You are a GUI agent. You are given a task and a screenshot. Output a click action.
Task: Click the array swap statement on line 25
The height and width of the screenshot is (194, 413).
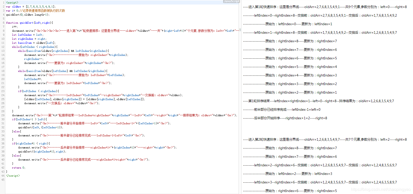coord(85,99)
